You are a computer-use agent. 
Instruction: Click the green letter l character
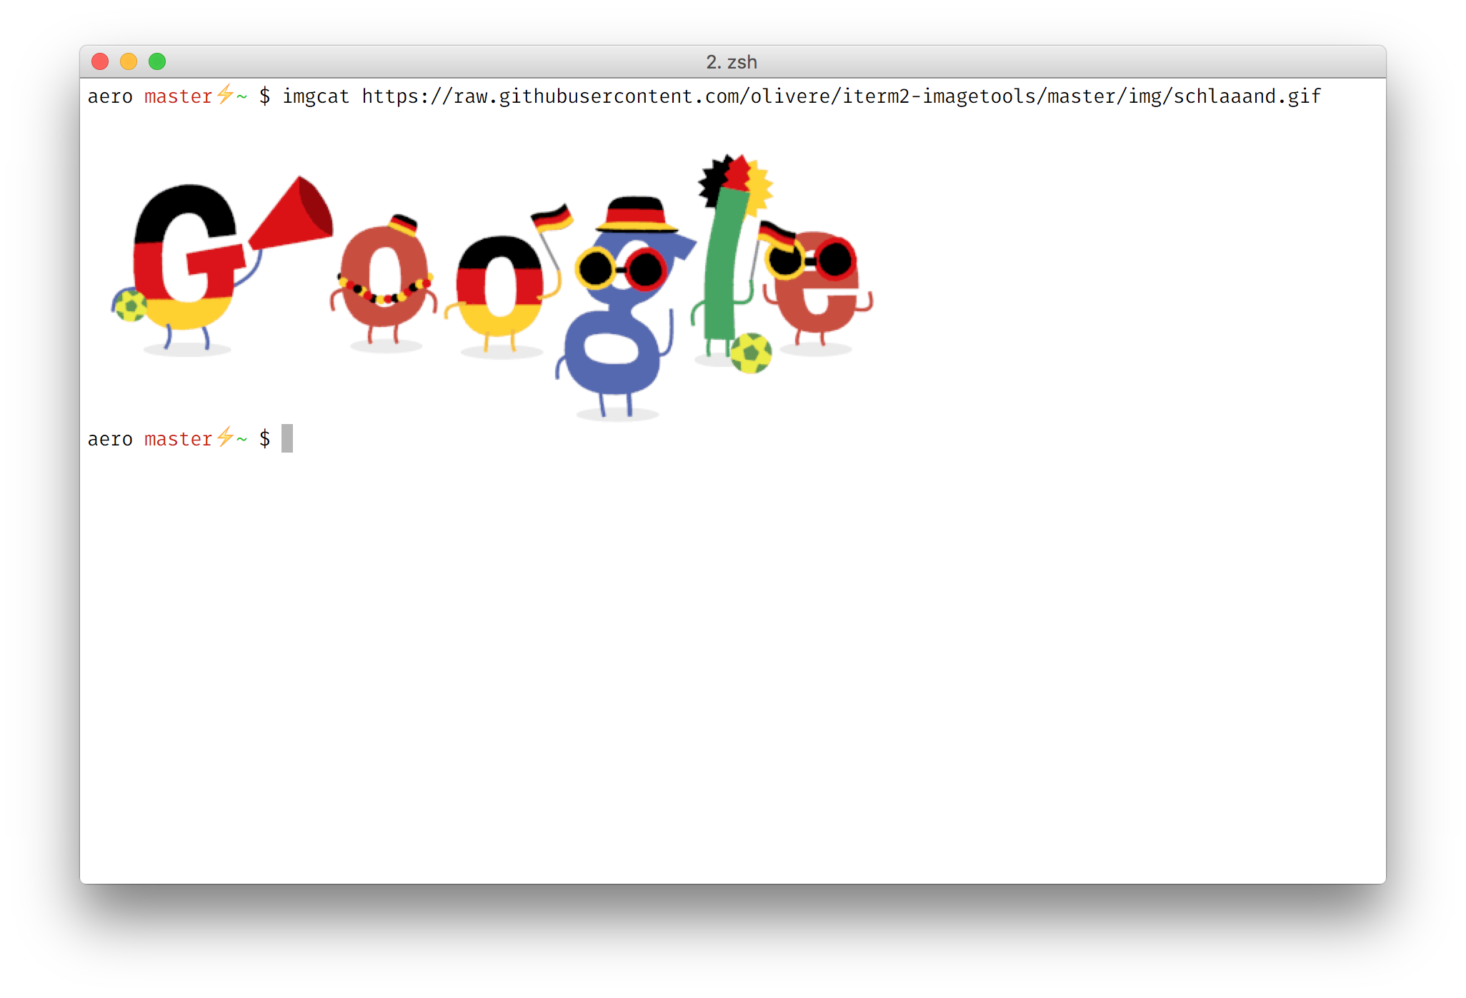click(725, 263)
